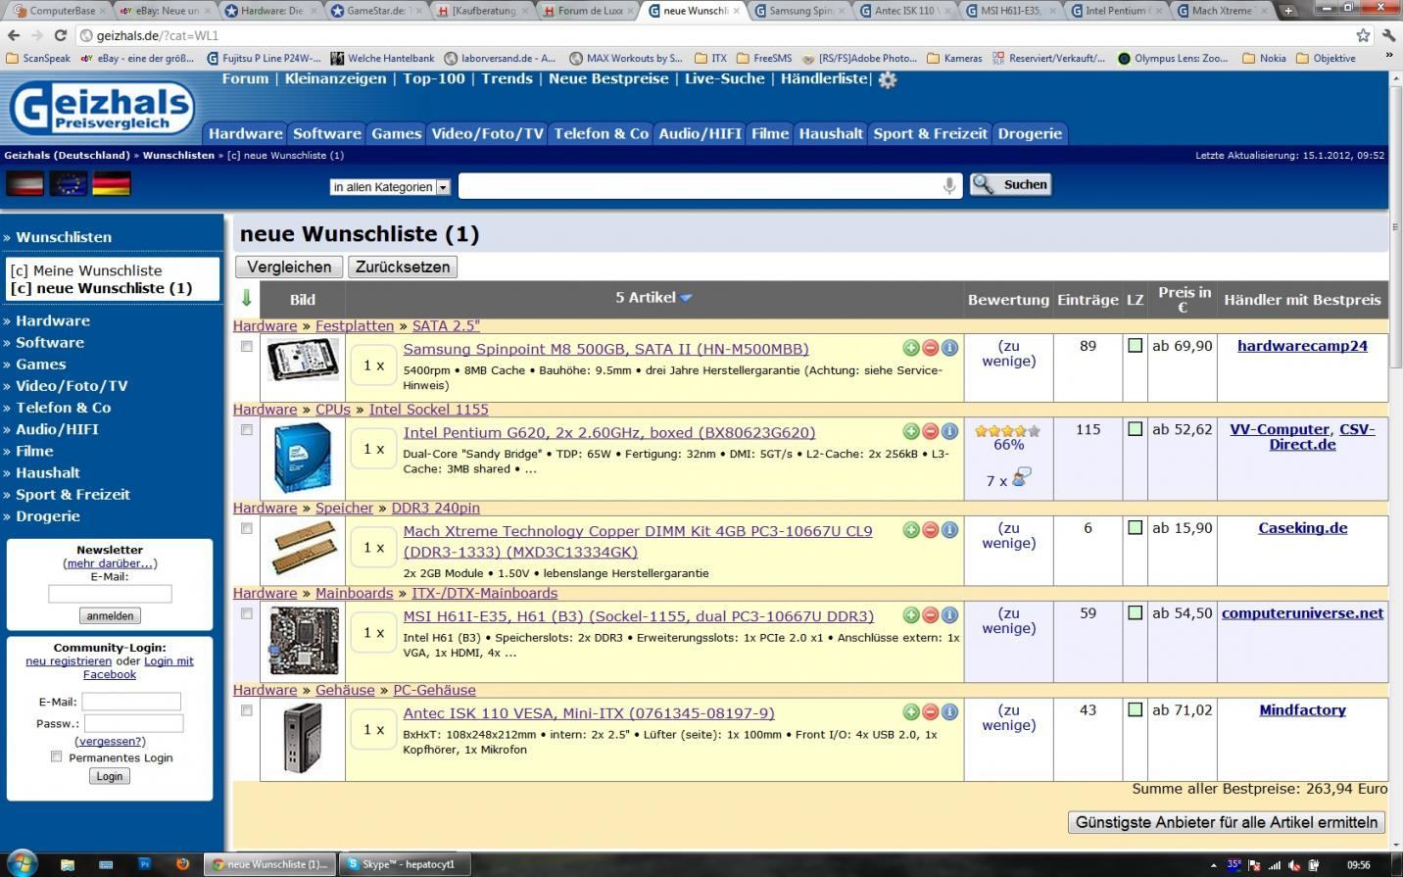Select the EU flag site version

(69, 183)
